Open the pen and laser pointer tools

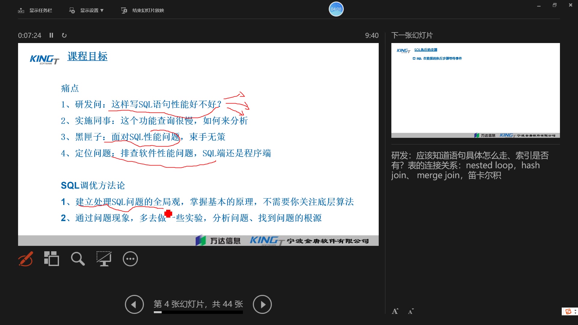click(26, 259)
